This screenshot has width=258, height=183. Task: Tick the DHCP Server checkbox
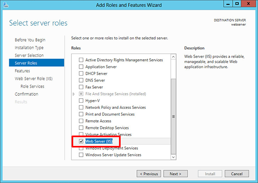point(81,73)
